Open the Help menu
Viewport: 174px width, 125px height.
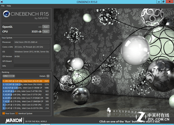pos(9,6)
